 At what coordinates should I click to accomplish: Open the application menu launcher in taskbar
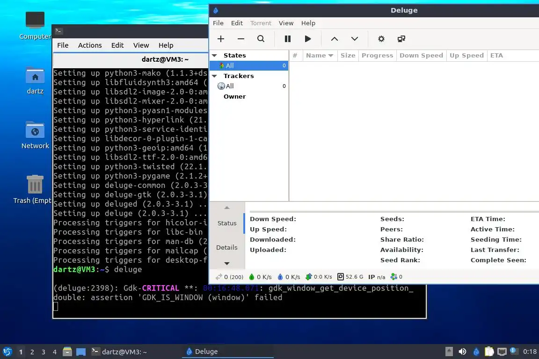point(7,352)
